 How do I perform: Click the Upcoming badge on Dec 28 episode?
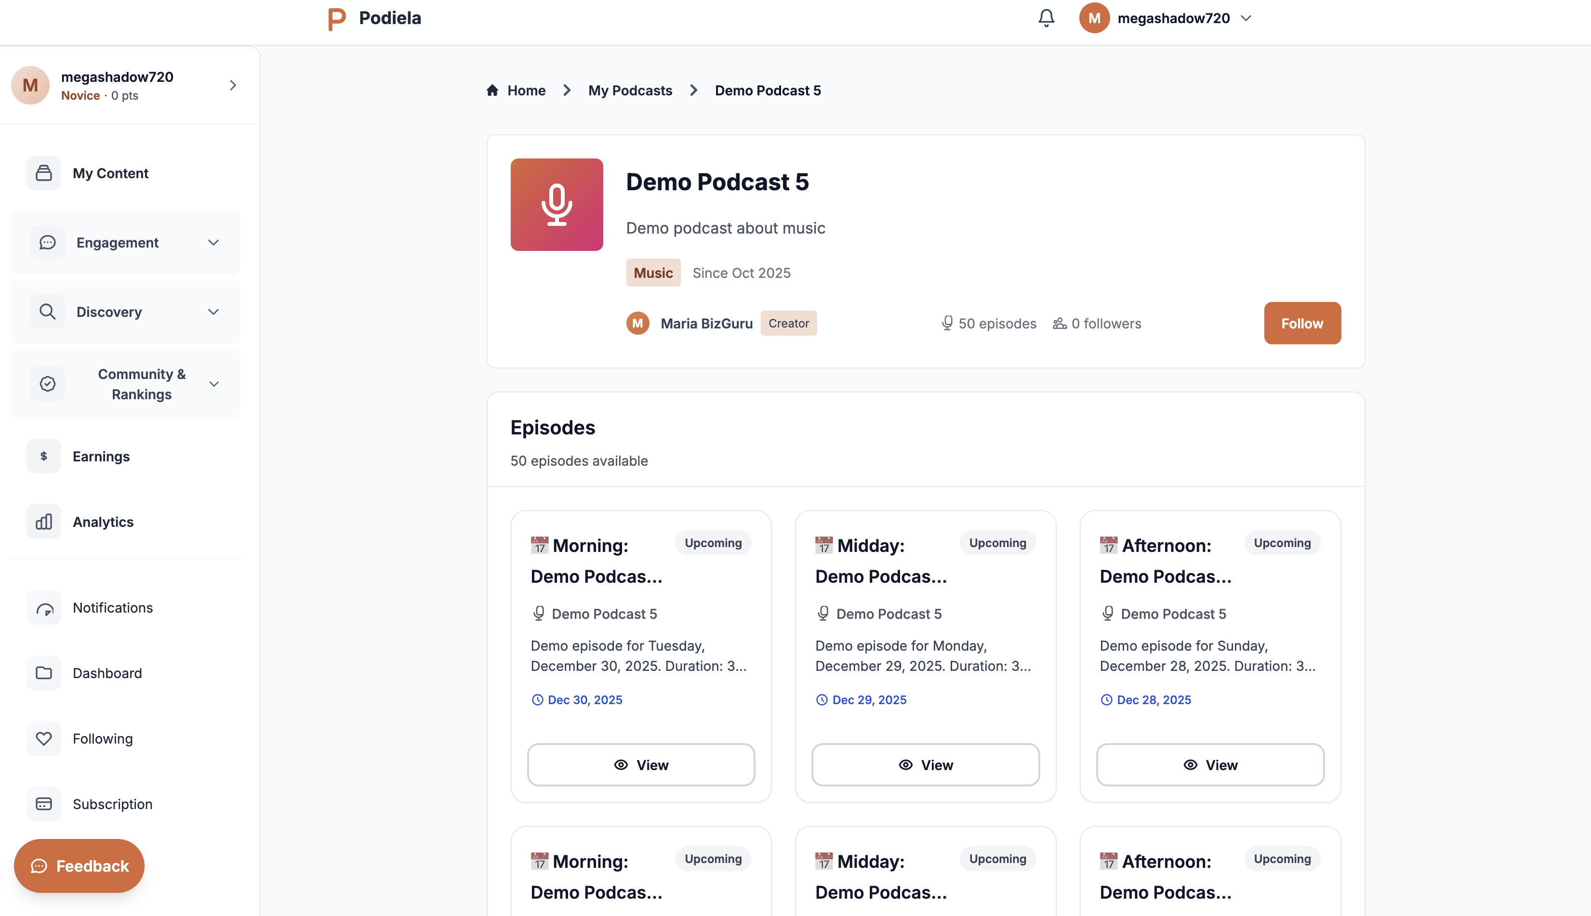tap(1282, 543)
